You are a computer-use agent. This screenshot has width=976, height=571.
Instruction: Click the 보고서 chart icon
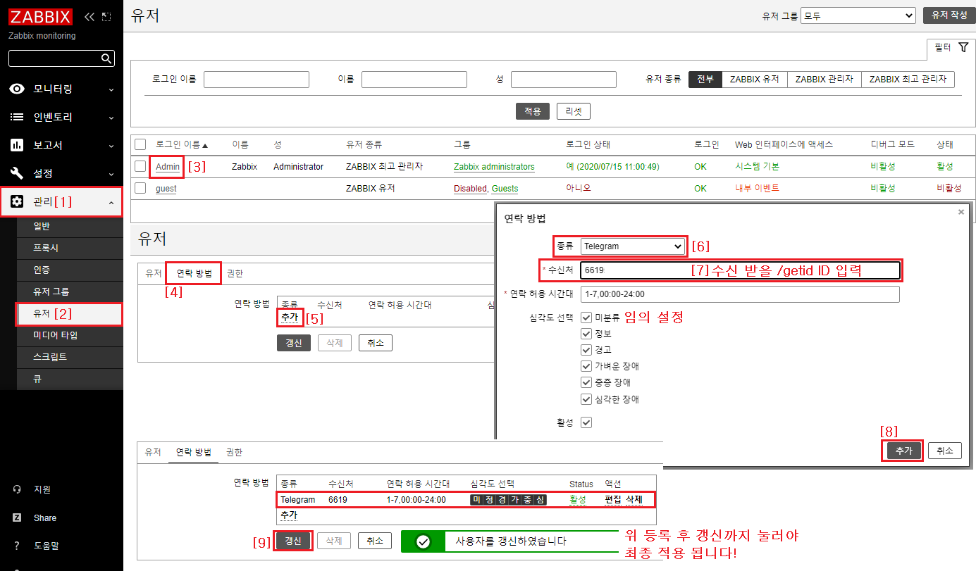(x=17, y=145)
